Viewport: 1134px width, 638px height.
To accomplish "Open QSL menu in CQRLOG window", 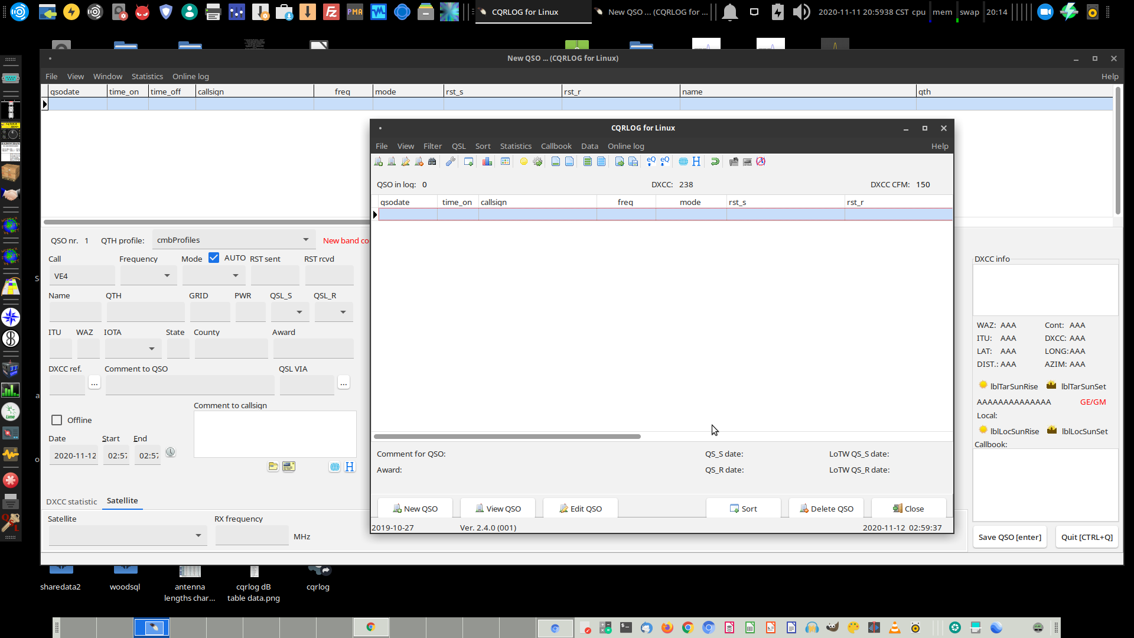I will (x=459, y=146).
